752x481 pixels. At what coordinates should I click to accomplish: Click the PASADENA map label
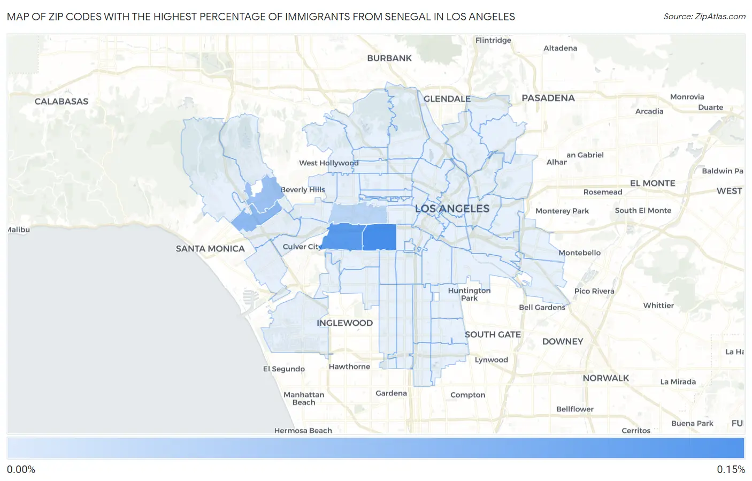548,98
